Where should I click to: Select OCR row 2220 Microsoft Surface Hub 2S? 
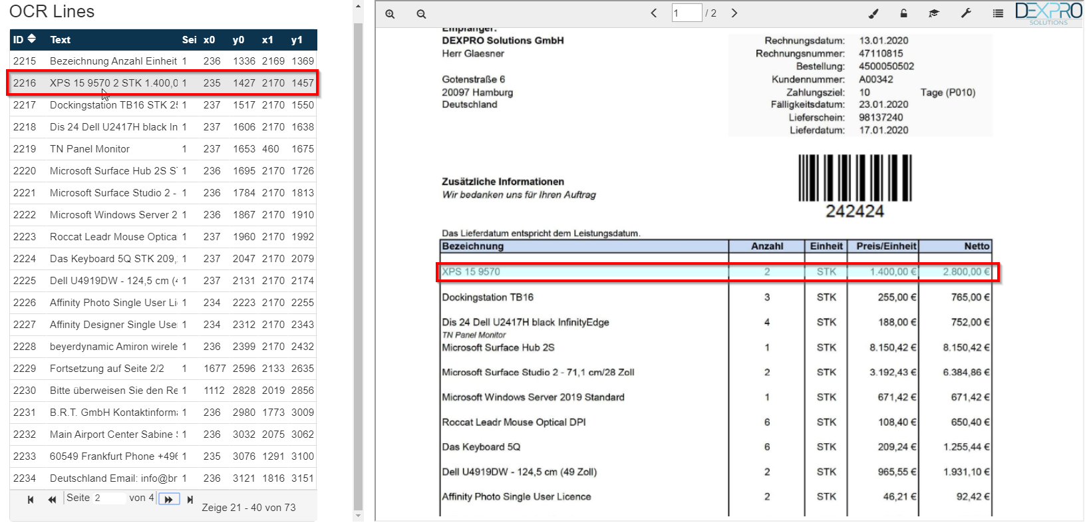point(163,171)
